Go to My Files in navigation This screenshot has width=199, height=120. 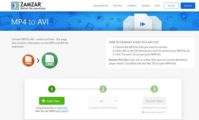click(118, 6)
